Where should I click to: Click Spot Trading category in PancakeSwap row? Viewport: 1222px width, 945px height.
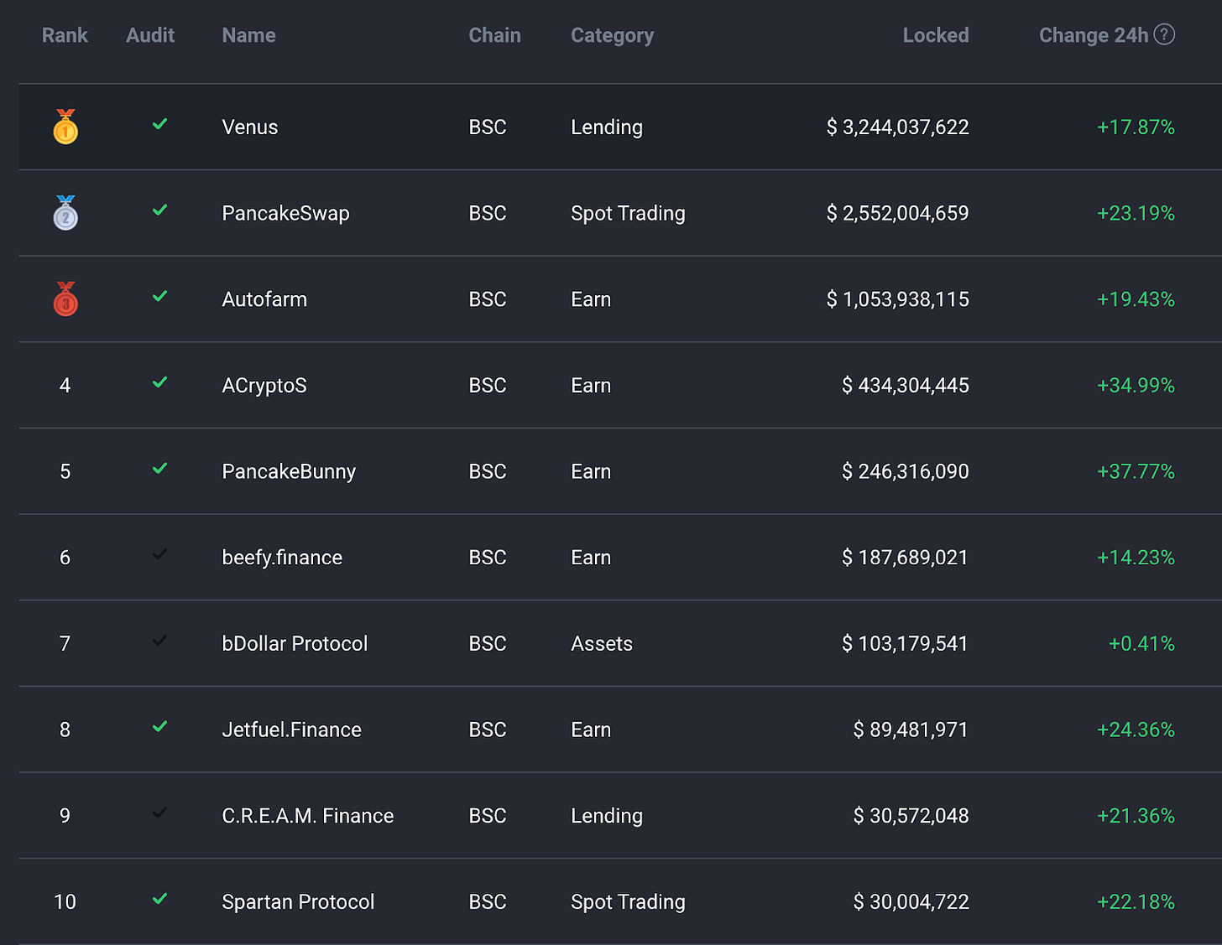coord(628,213)
